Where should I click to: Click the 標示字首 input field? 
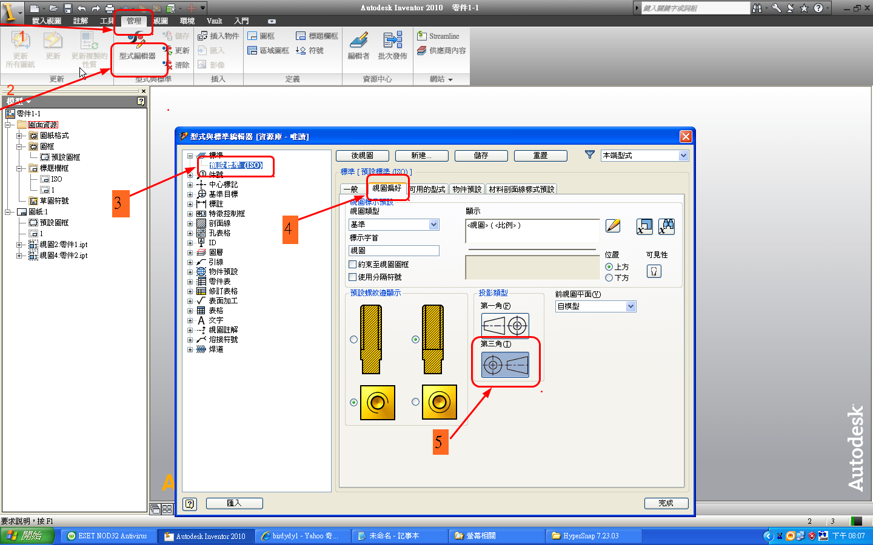point(394,251)
